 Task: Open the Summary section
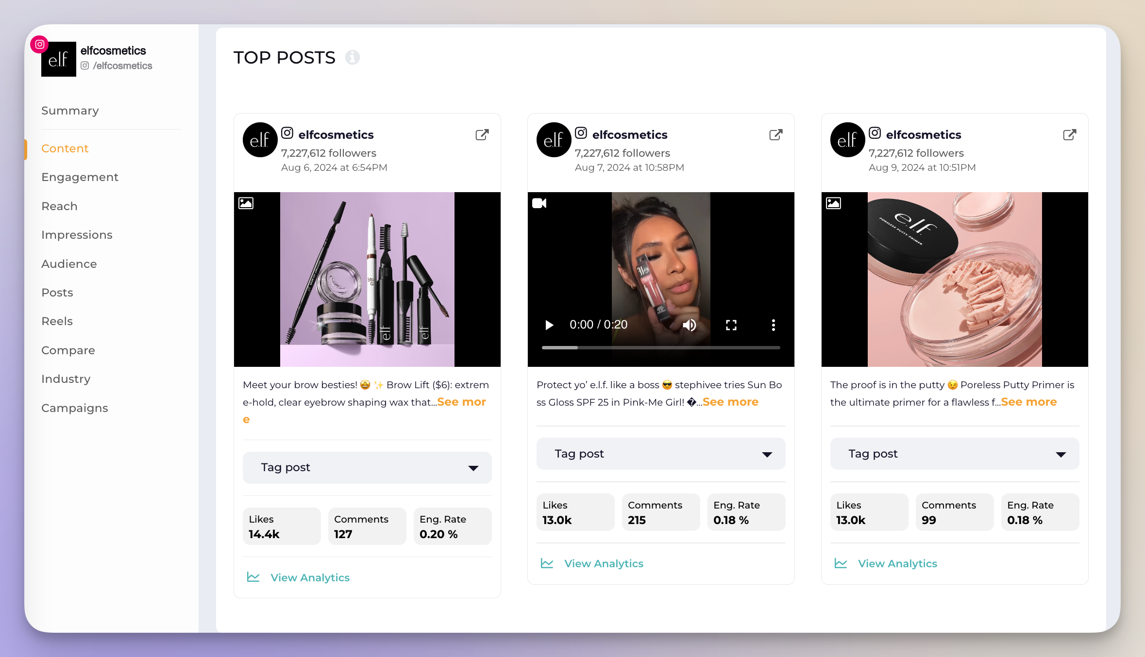(x=70, y=111)
